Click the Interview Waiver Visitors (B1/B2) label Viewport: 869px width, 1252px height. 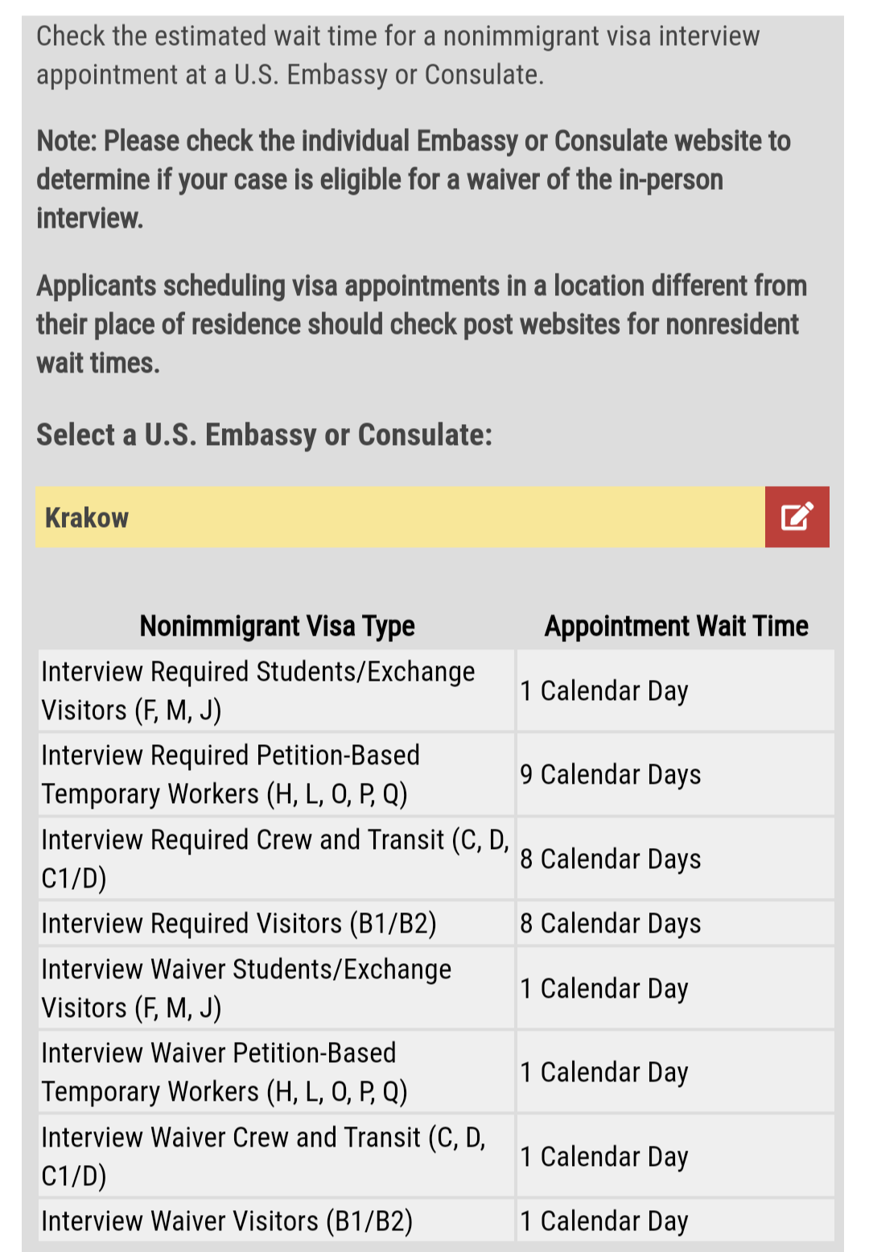(x=227, y=1221)
